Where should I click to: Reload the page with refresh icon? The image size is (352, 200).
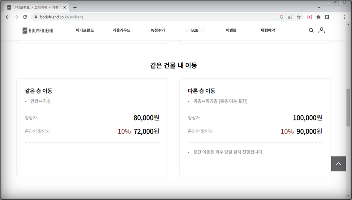click(25, 17)
